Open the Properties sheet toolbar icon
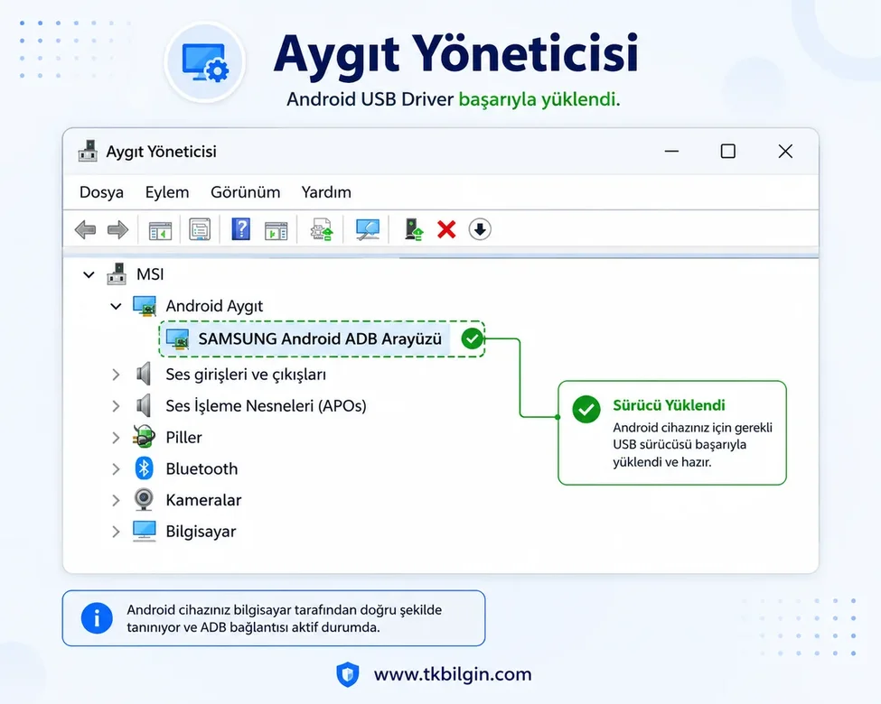Viewport: 881px width, 704px height. (200, 229)
